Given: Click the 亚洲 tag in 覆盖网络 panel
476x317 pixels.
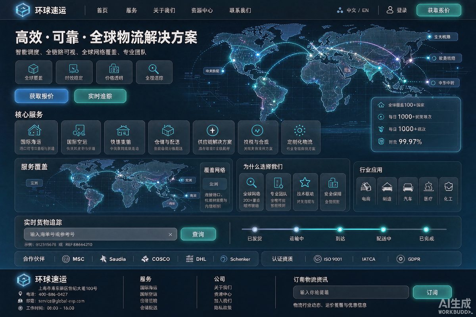Looking at the screenshot, I should click(215, 184).
